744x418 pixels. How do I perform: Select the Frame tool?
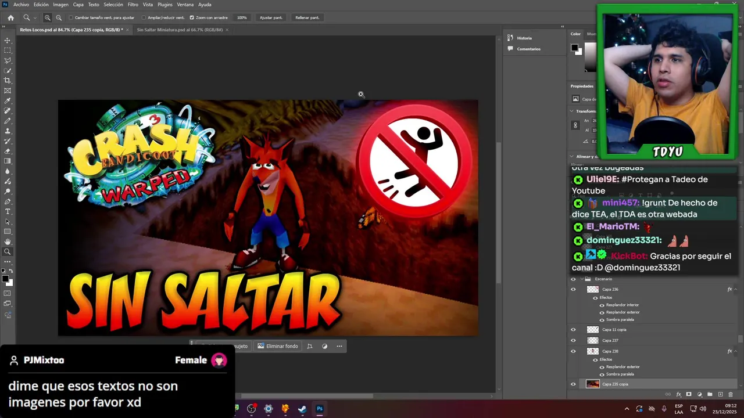pyautogui.click(x=8, y=91)
